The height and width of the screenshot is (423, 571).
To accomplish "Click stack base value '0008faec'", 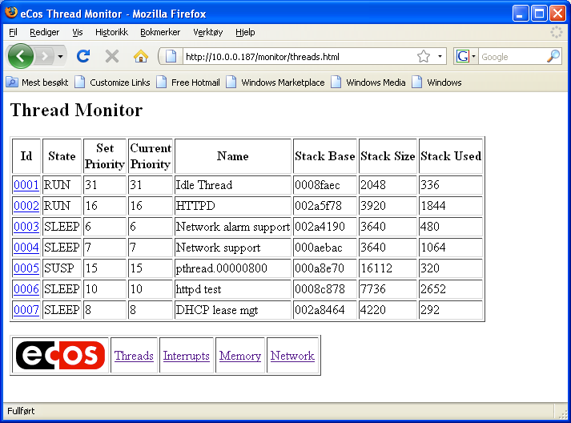I will pos(317,185).
